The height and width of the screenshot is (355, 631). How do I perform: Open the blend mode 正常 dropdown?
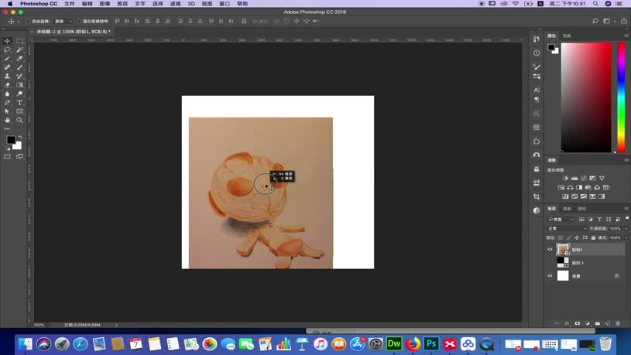[x=567, y=229]
